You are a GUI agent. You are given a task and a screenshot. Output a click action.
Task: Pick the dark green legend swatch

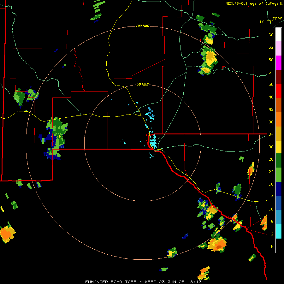279,161
